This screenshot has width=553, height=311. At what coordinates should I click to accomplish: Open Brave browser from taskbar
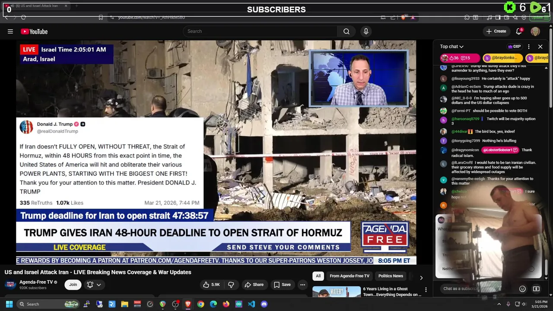tap(188, 304)
